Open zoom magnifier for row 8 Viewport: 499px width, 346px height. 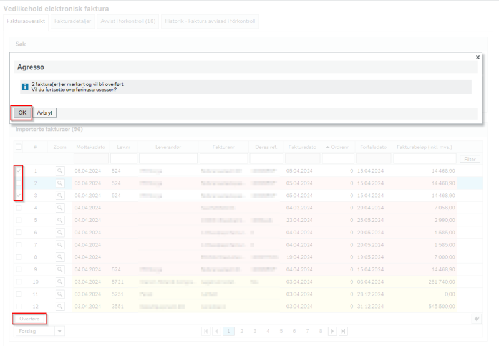point(60,257)
